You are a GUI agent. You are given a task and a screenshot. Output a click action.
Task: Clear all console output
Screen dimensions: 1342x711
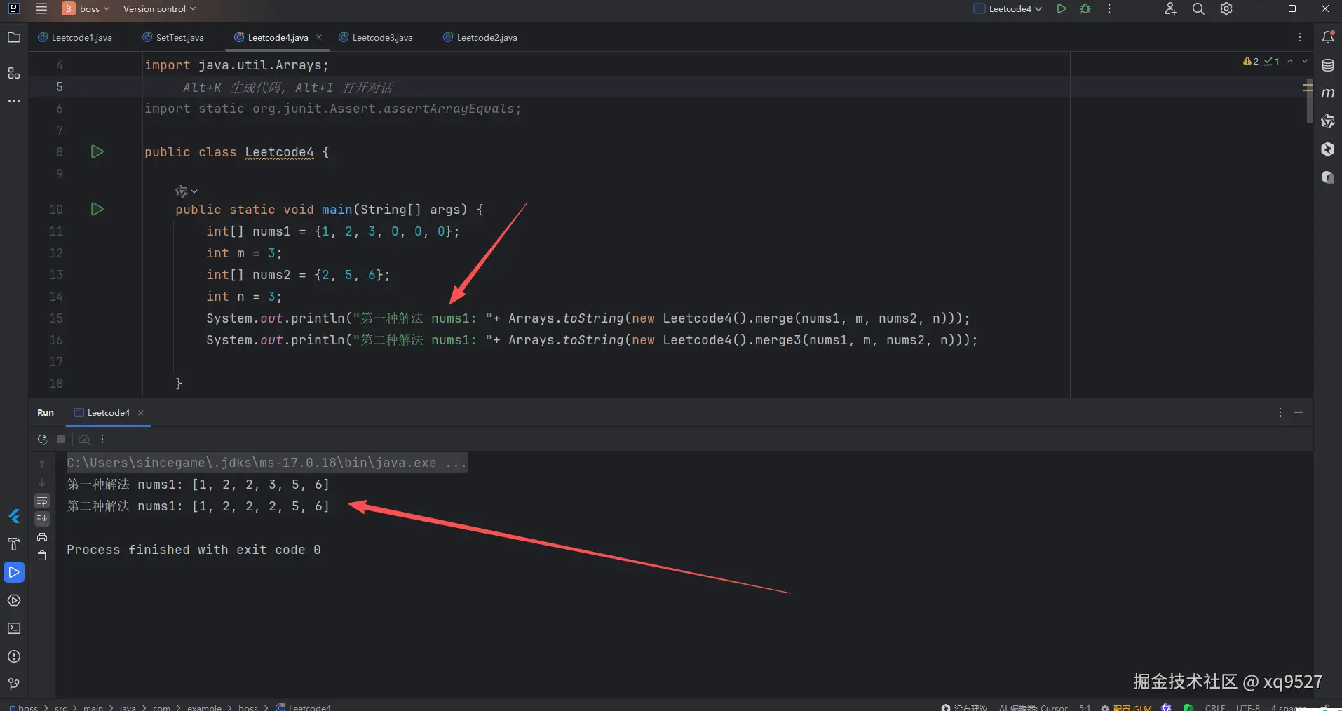pyautogui.click(x=42, y=555)
